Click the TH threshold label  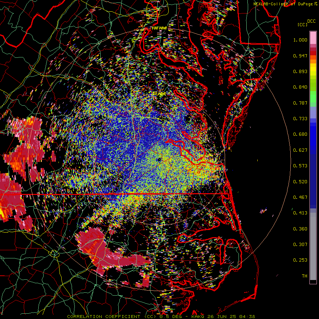coord(304,276)
